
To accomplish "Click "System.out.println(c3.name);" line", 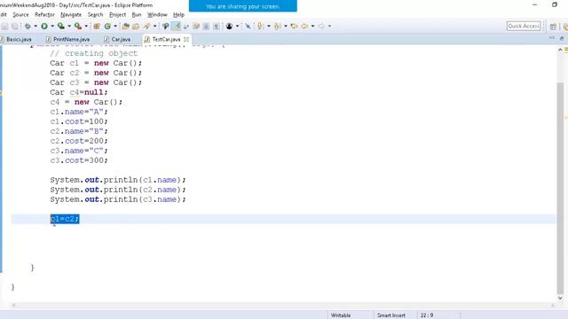I will (x=118, y=199).
